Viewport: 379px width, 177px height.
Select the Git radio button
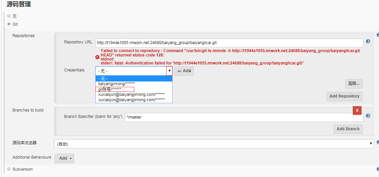tap(9, 24)
